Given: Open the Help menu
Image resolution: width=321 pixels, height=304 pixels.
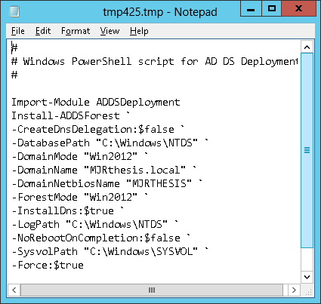Looking at the screenshot, I should pyautogui.click(x=139, y=31).
